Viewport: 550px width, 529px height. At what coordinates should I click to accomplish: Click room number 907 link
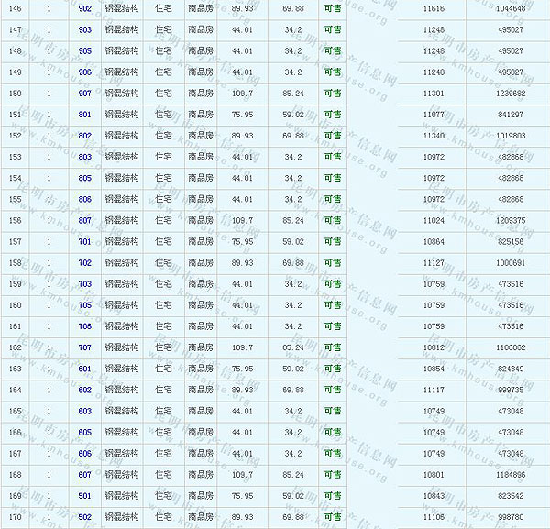85,93
